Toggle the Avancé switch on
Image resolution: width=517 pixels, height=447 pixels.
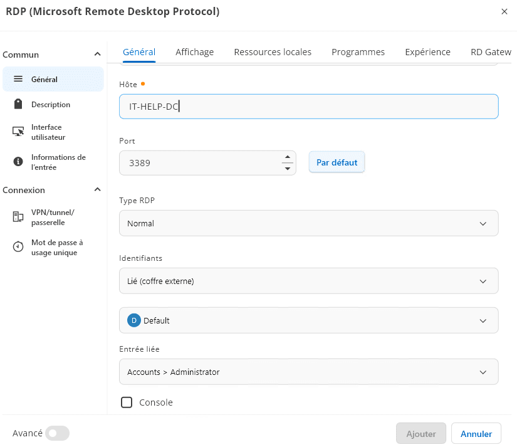tap(57, 433)
